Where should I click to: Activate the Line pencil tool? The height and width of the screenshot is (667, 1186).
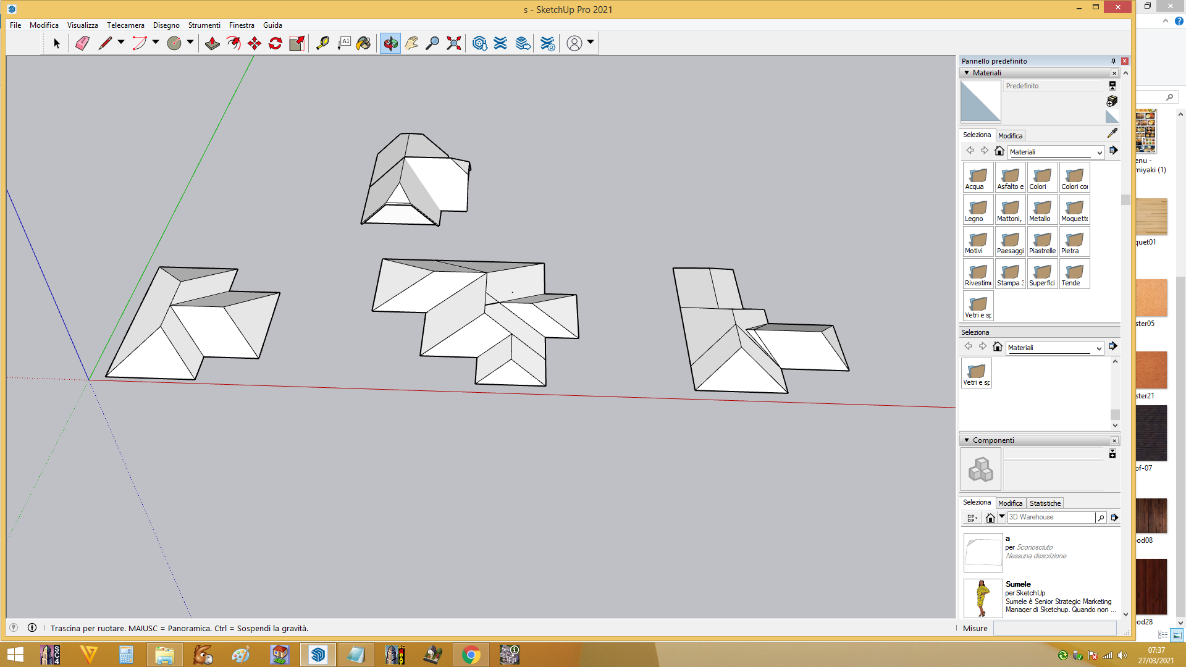[105, 43]
